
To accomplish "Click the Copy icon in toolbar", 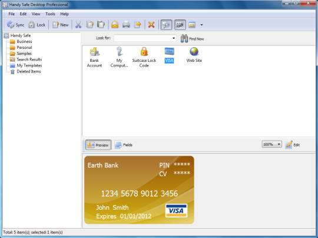I will pos(90,25).
